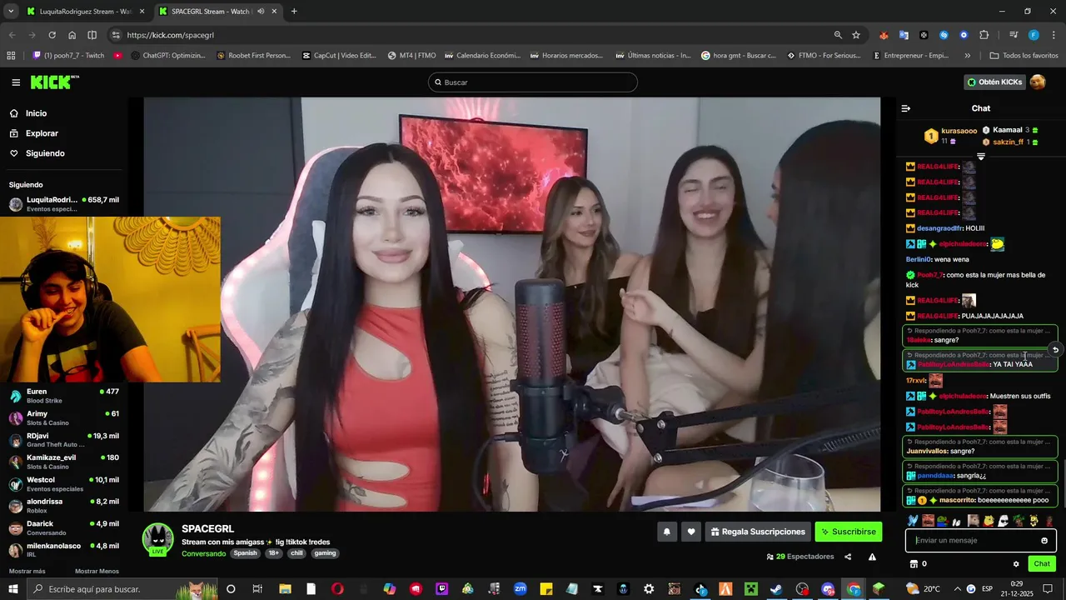Expand the leaderboard arrow under kurasaooo
This screenshot has height=600, width=1066.
tap(981, 156)
